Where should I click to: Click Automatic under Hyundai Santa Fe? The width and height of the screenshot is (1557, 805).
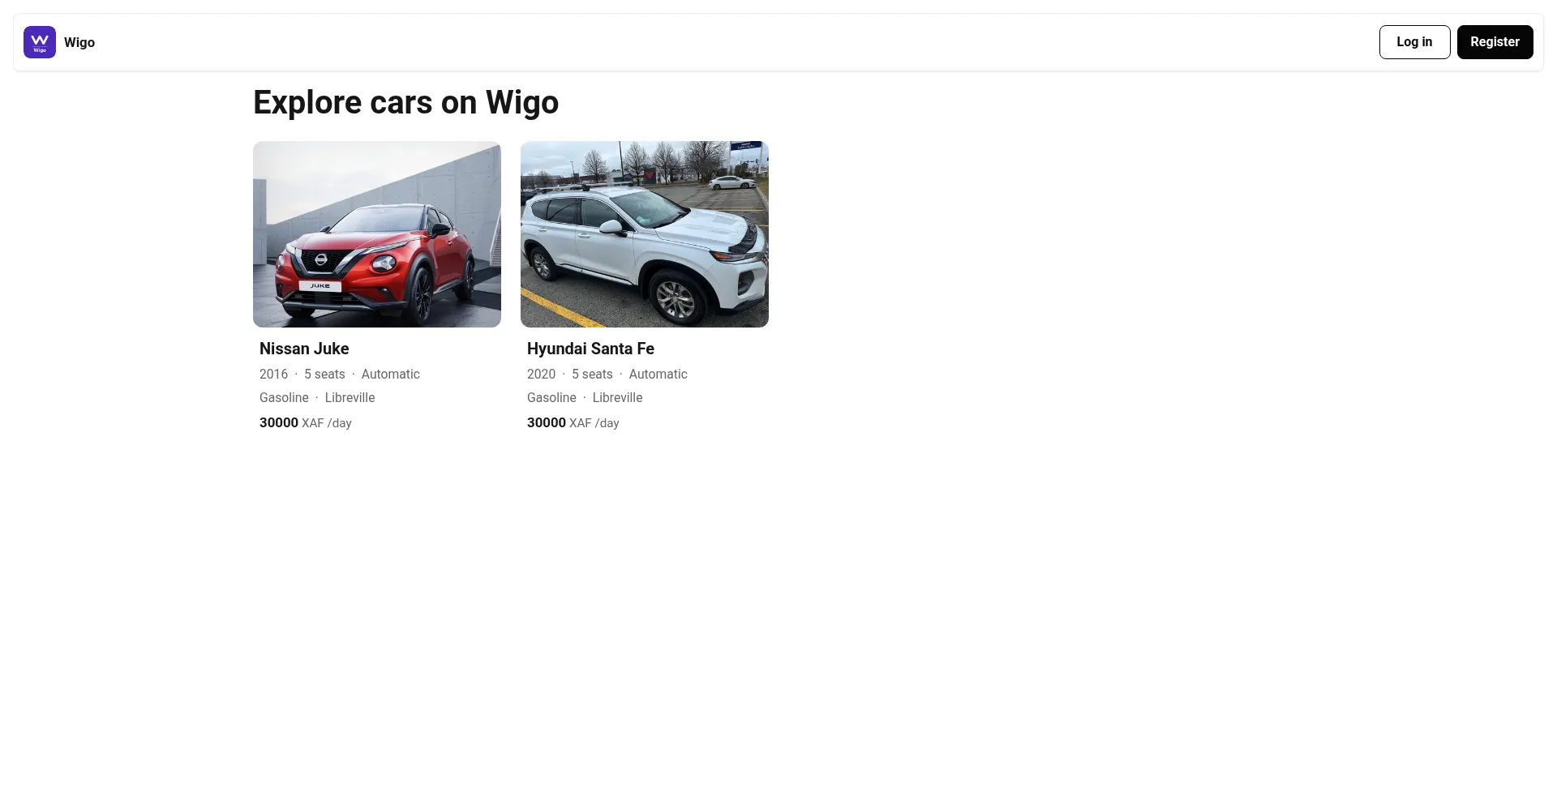[x=658, y=374]
